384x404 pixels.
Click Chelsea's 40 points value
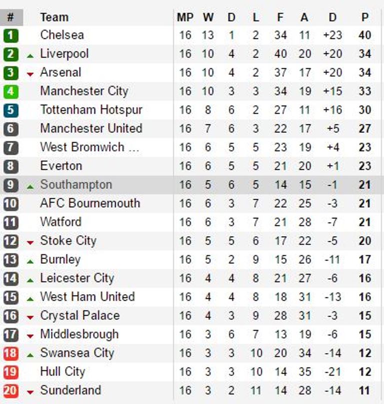(365, 35)
